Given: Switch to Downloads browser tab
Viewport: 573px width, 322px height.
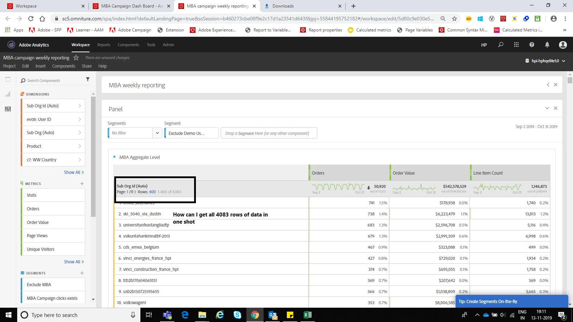Looking at the screenshot, I should [303, 6].
